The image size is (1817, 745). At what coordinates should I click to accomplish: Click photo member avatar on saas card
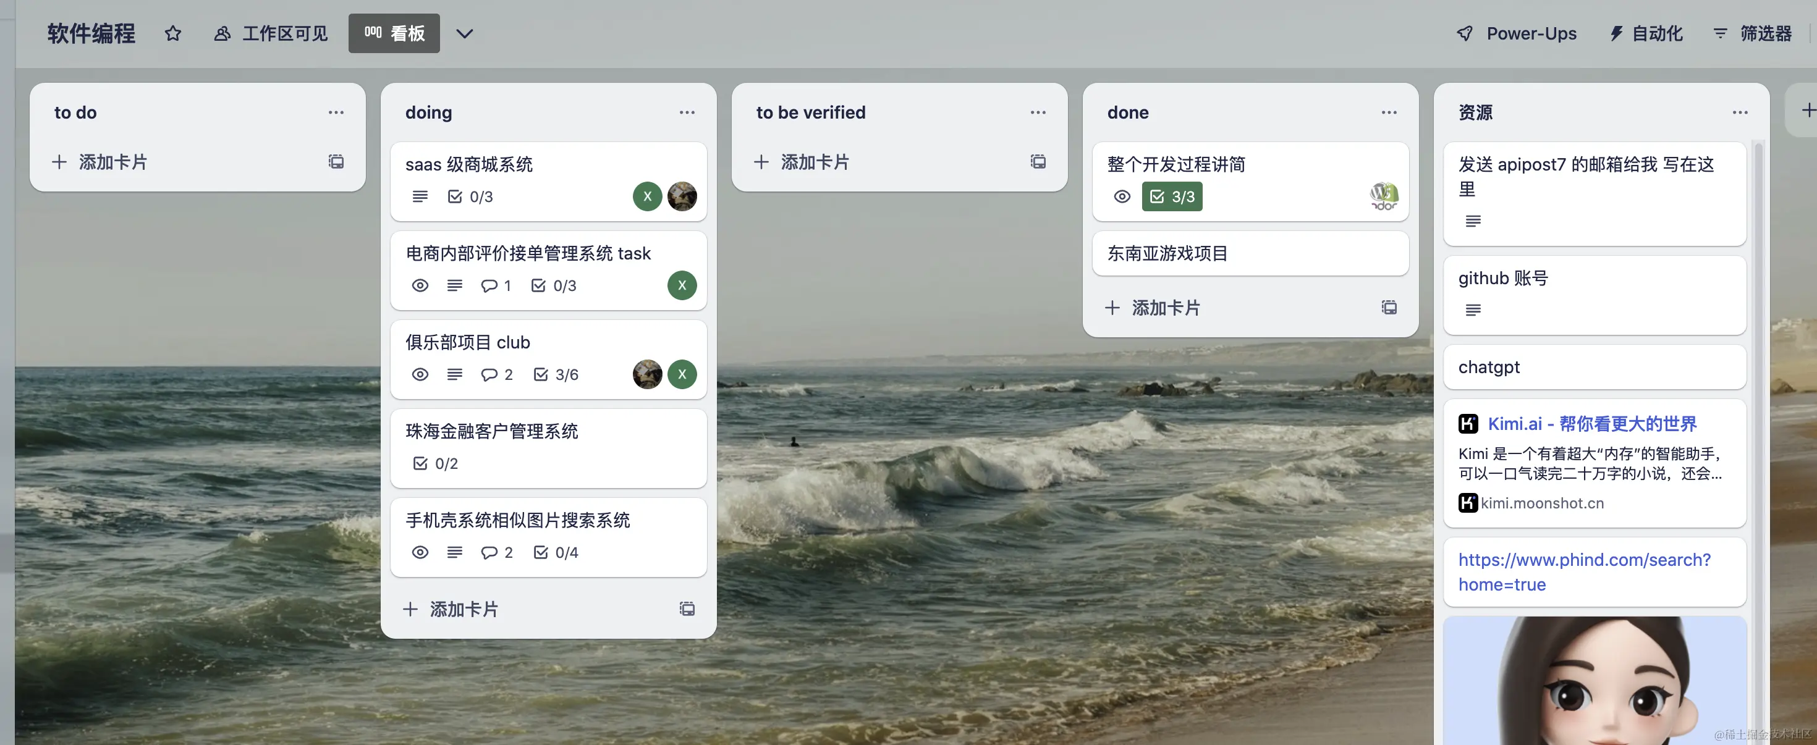click(682, 196)
